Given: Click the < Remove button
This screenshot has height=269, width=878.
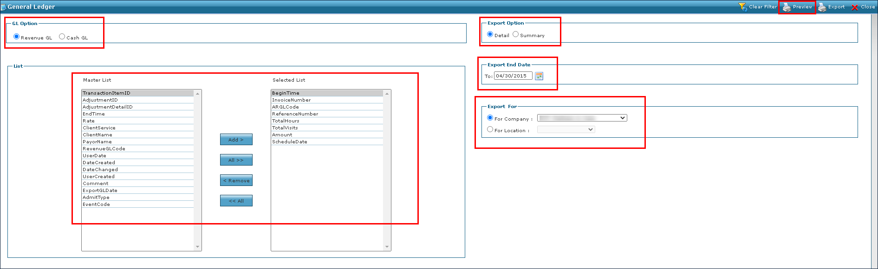Looking at the screenshot, I should 236,180.
